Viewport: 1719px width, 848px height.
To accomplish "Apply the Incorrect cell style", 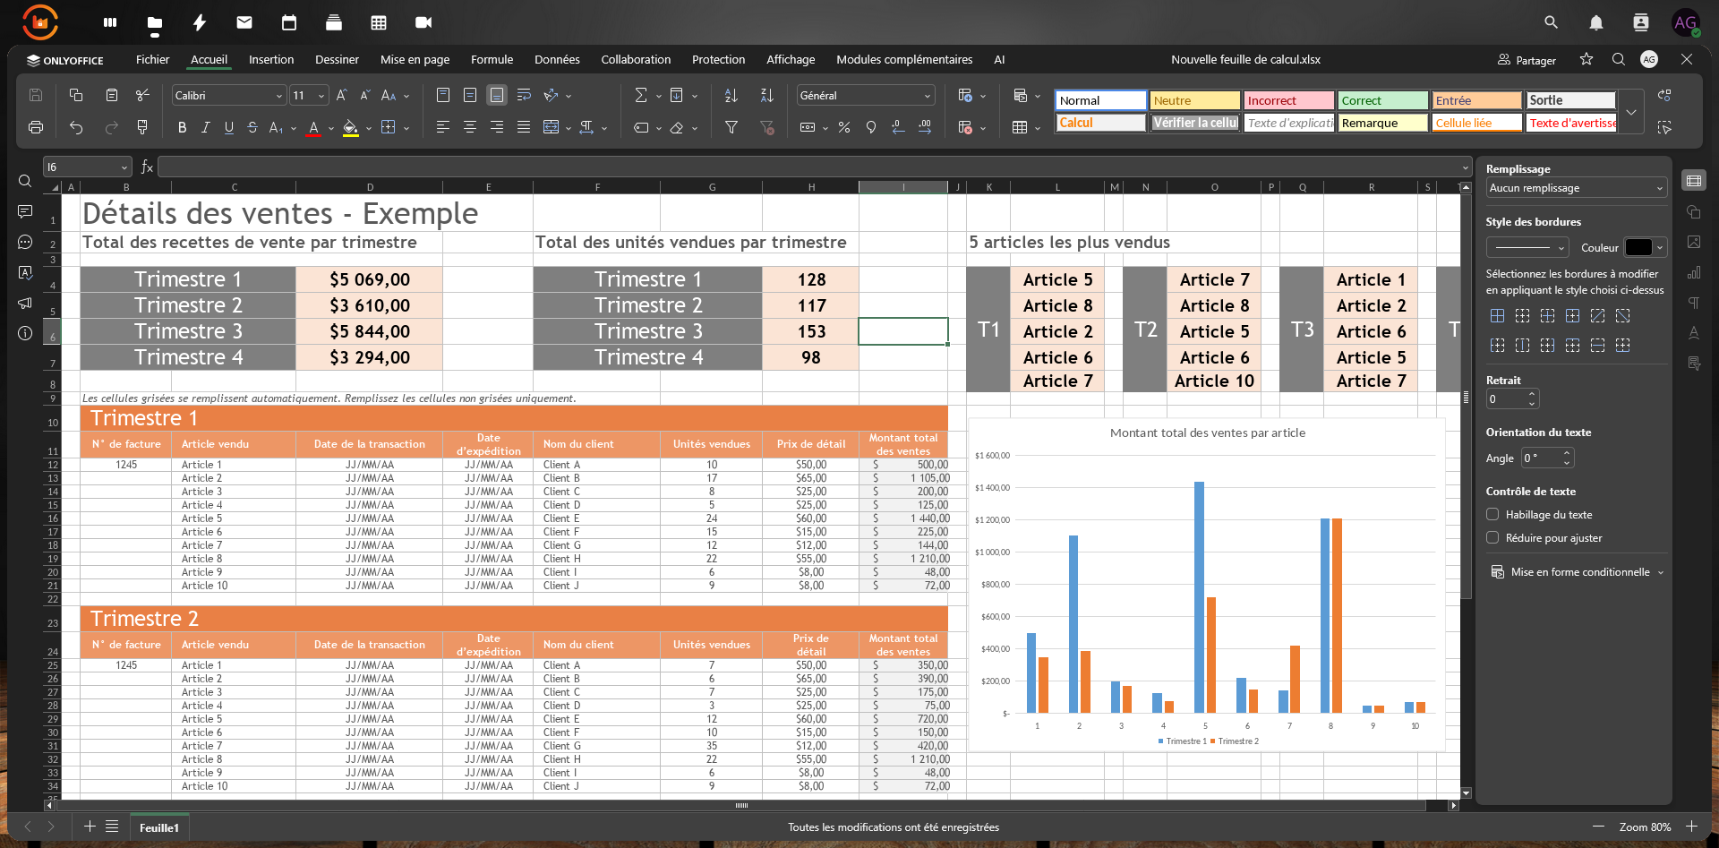I will coord(1287,100).
